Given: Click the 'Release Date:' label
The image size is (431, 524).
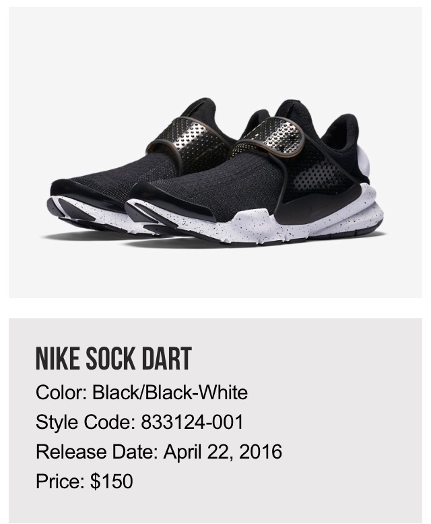Looking at the screenshot, I should (x=97, y=451).
